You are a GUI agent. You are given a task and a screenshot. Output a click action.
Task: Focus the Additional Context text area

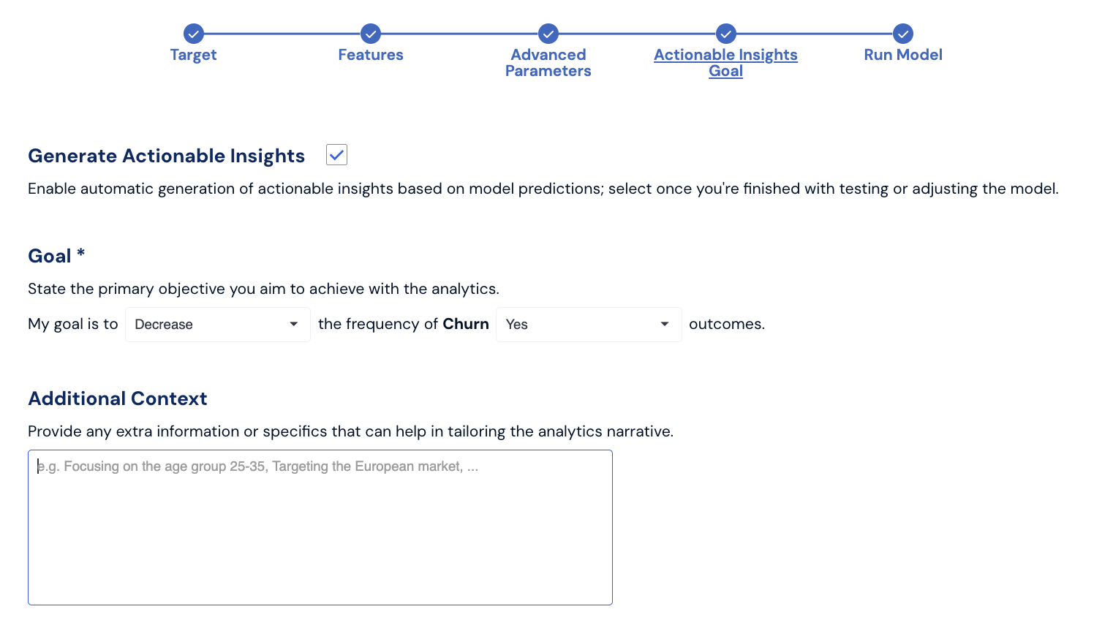(x=320, y=527)
